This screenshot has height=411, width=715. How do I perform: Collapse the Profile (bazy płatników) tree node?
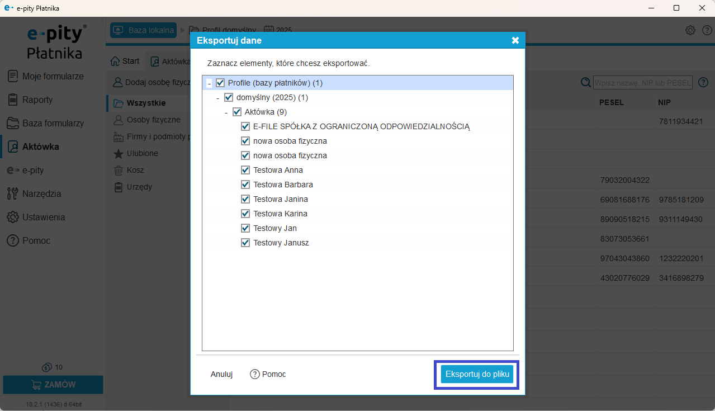tap(209, 83)
